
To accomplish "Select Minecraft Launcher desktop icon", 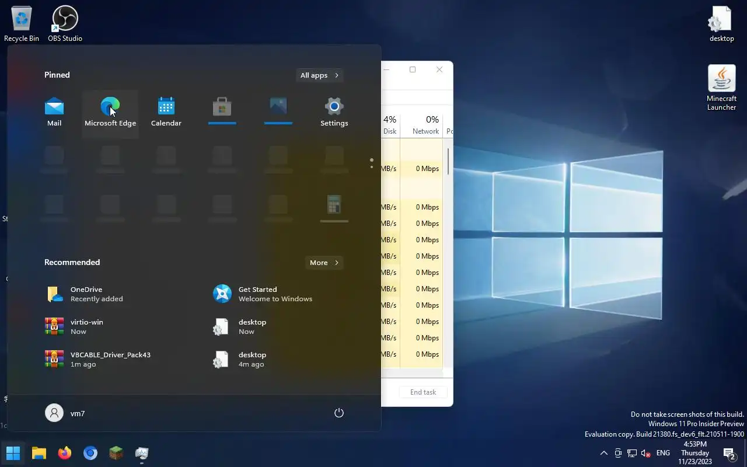I will [x=721, y=88].
